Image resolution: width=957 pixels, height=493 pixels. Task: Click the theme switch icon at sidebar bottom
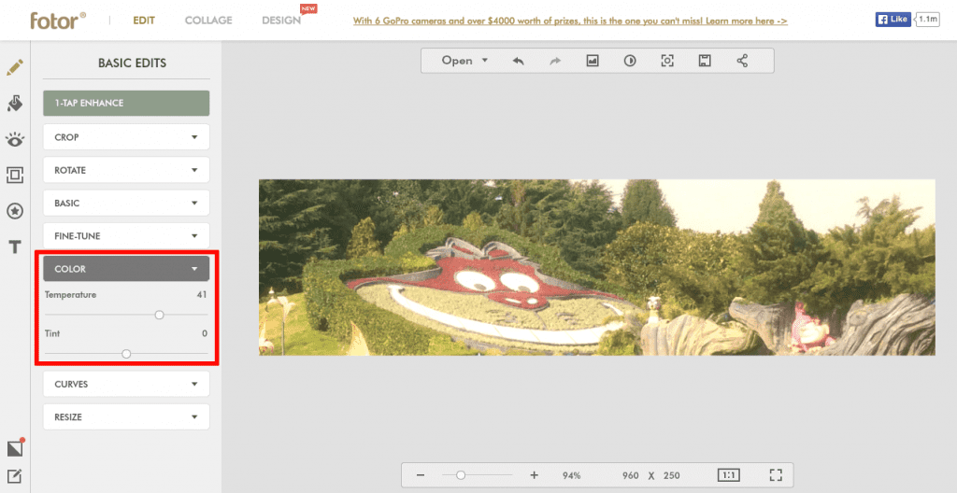tap(15, 448)
